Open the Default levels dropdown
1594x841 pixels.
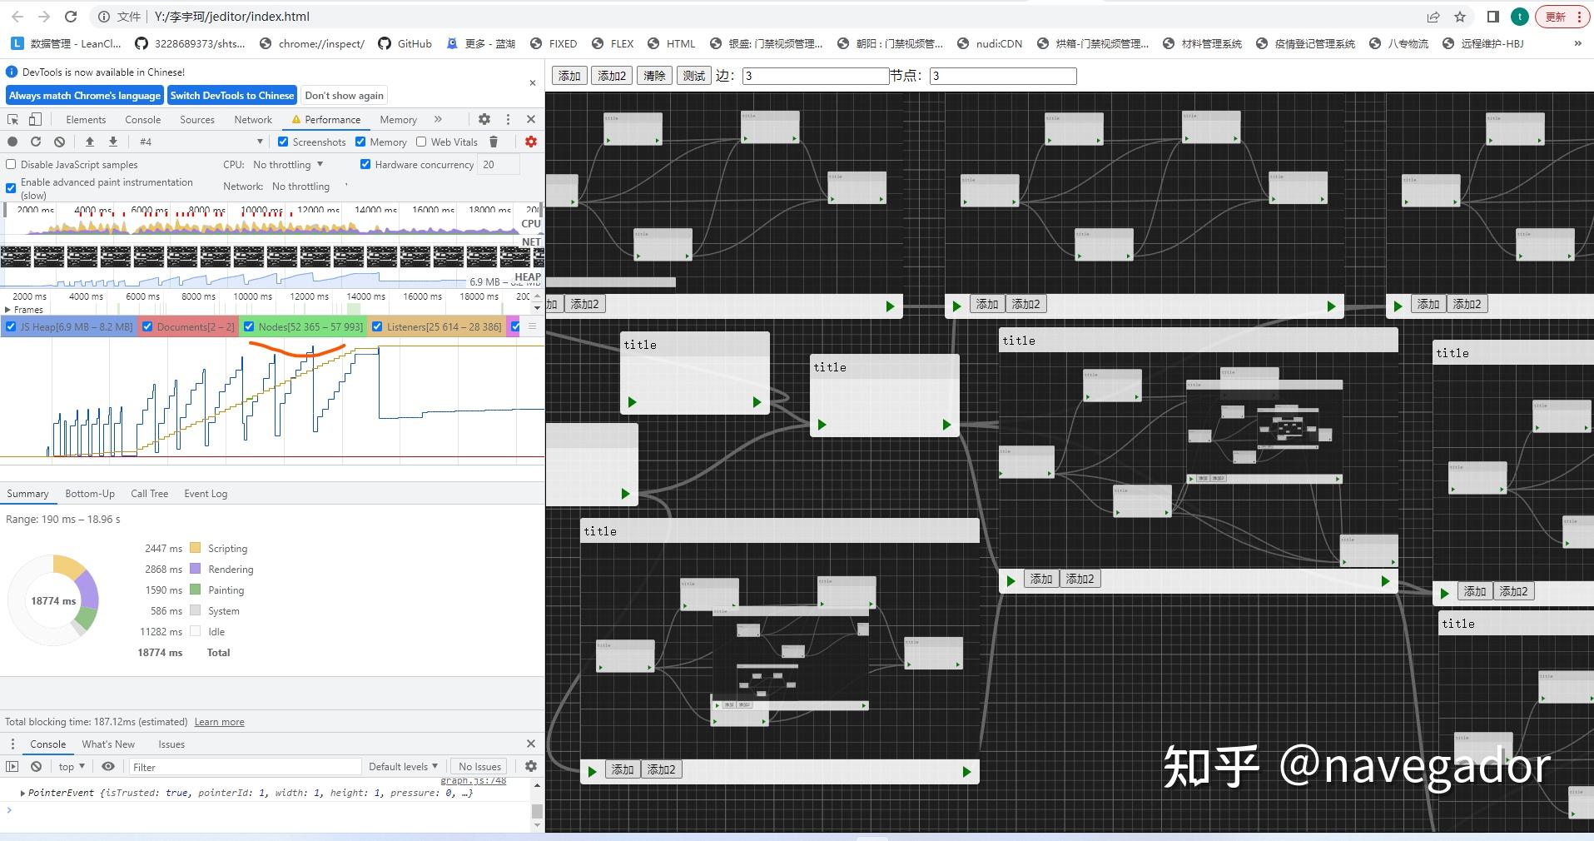tap(403, 766)
